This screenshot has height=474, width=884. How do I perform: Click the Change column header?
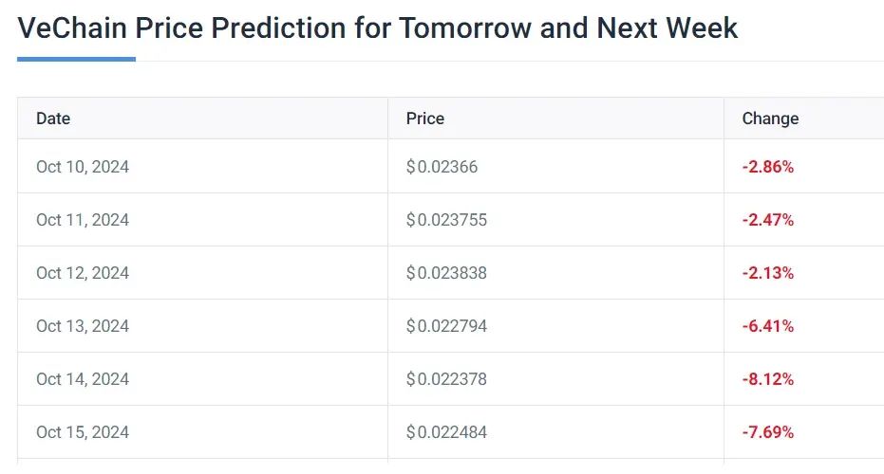[770, 118]
